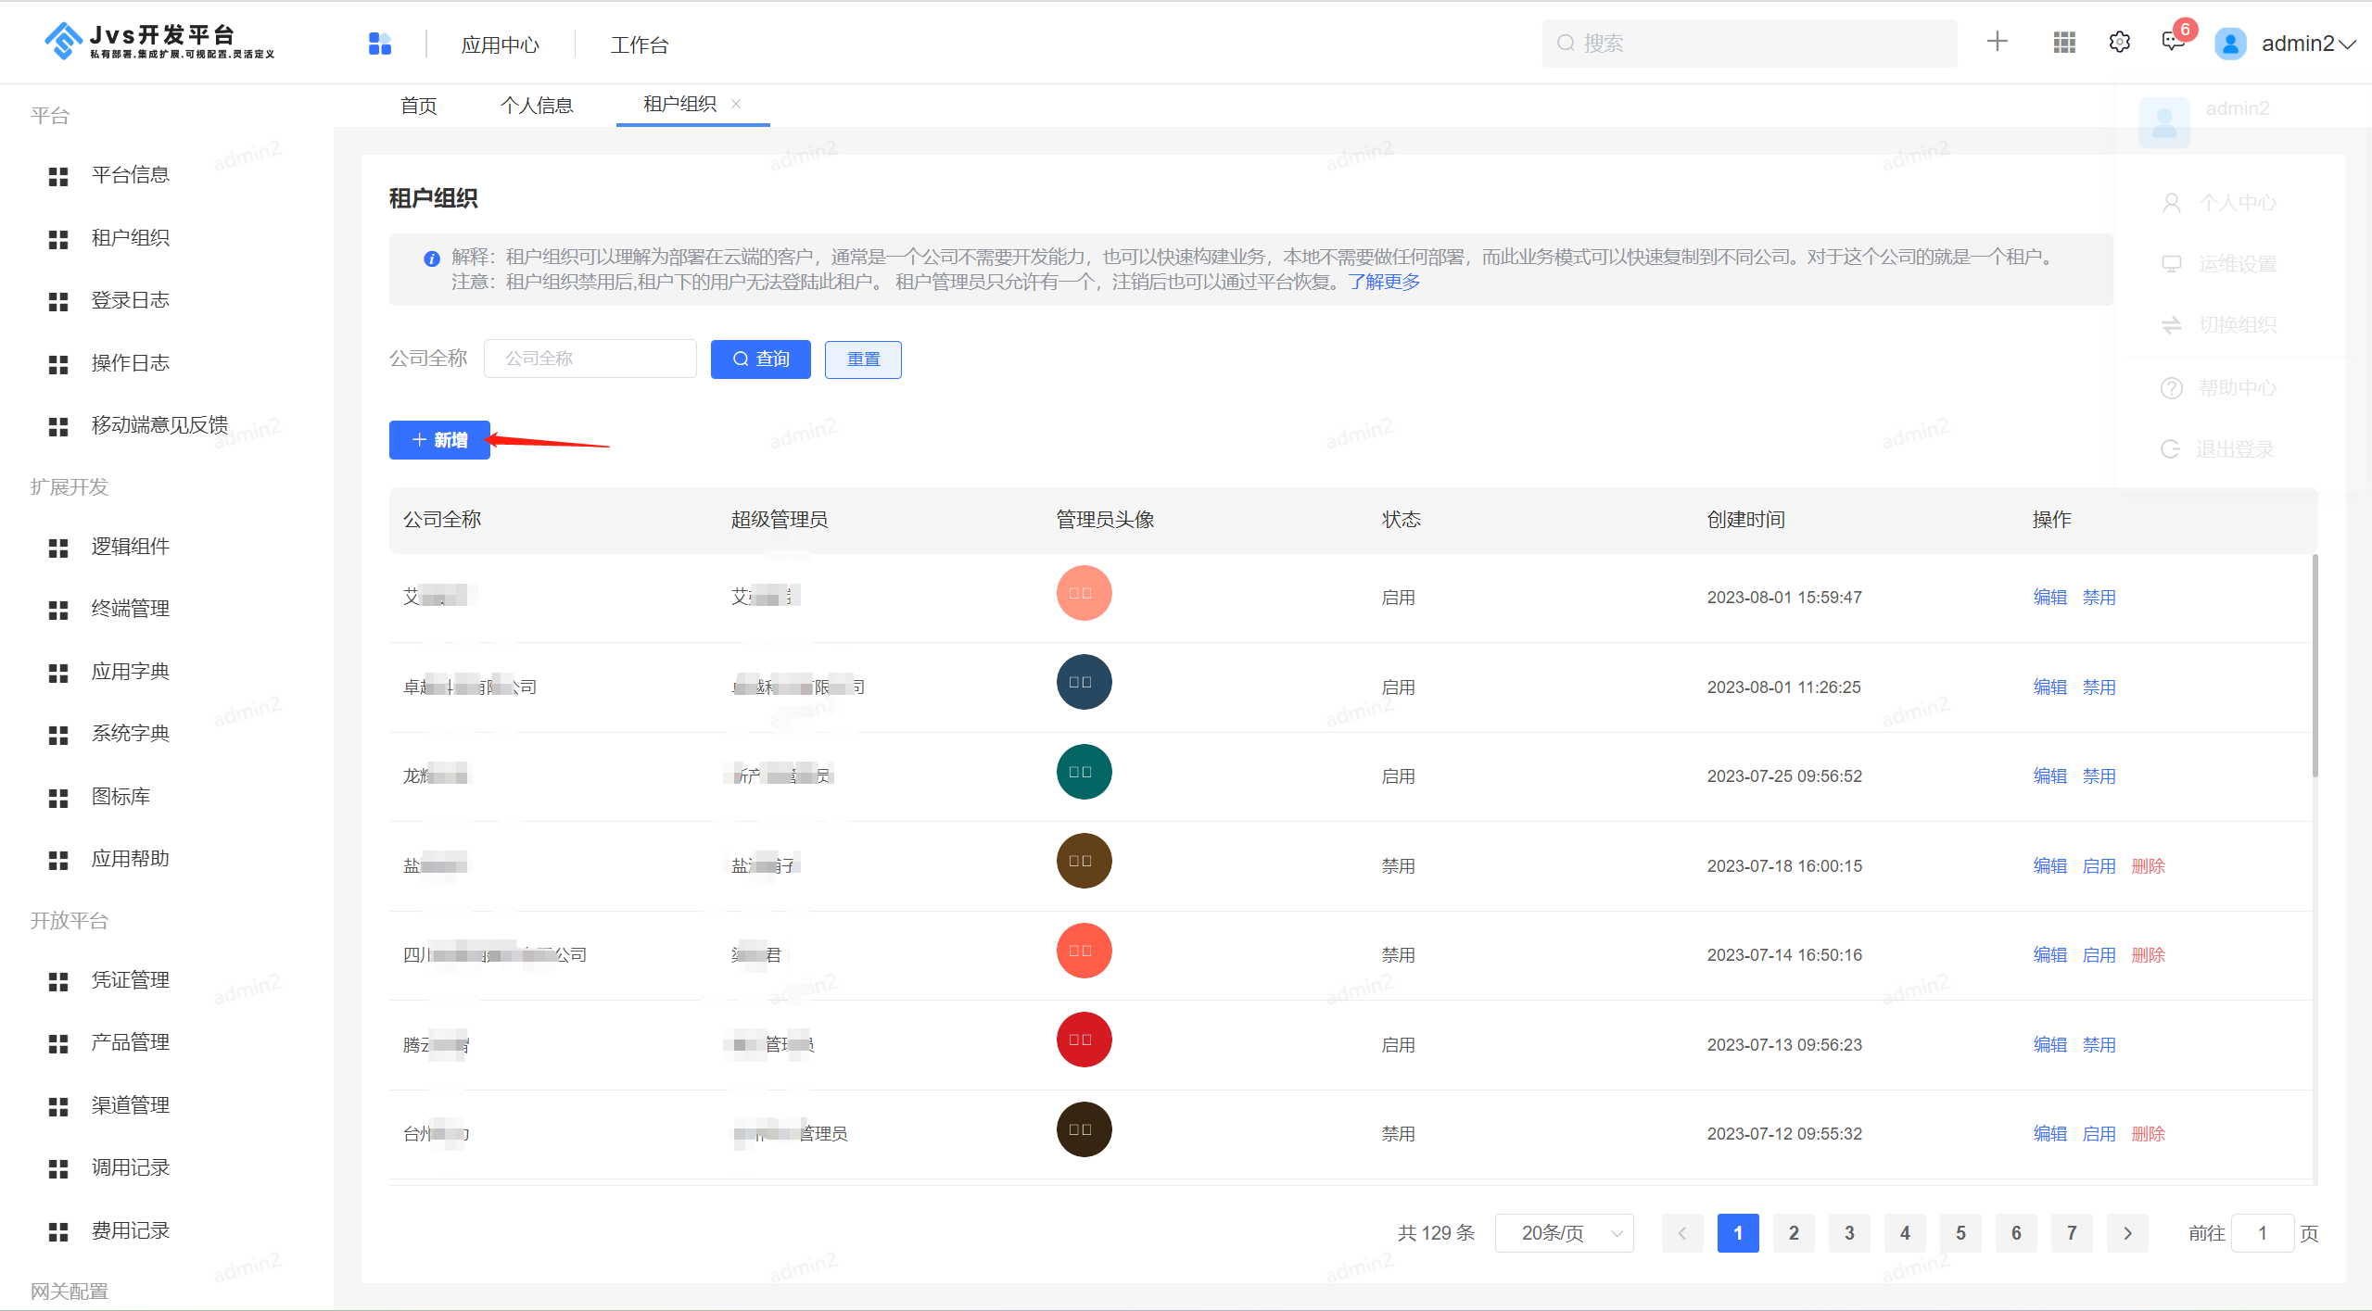Go to page 3
This screenshot has width=2372, height=1311.
[x=1849, y=1233]
